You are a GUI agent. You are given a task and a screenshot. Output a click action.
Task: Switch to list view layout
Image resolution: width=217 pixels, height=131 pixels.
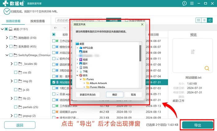click(x=204, y=20)
